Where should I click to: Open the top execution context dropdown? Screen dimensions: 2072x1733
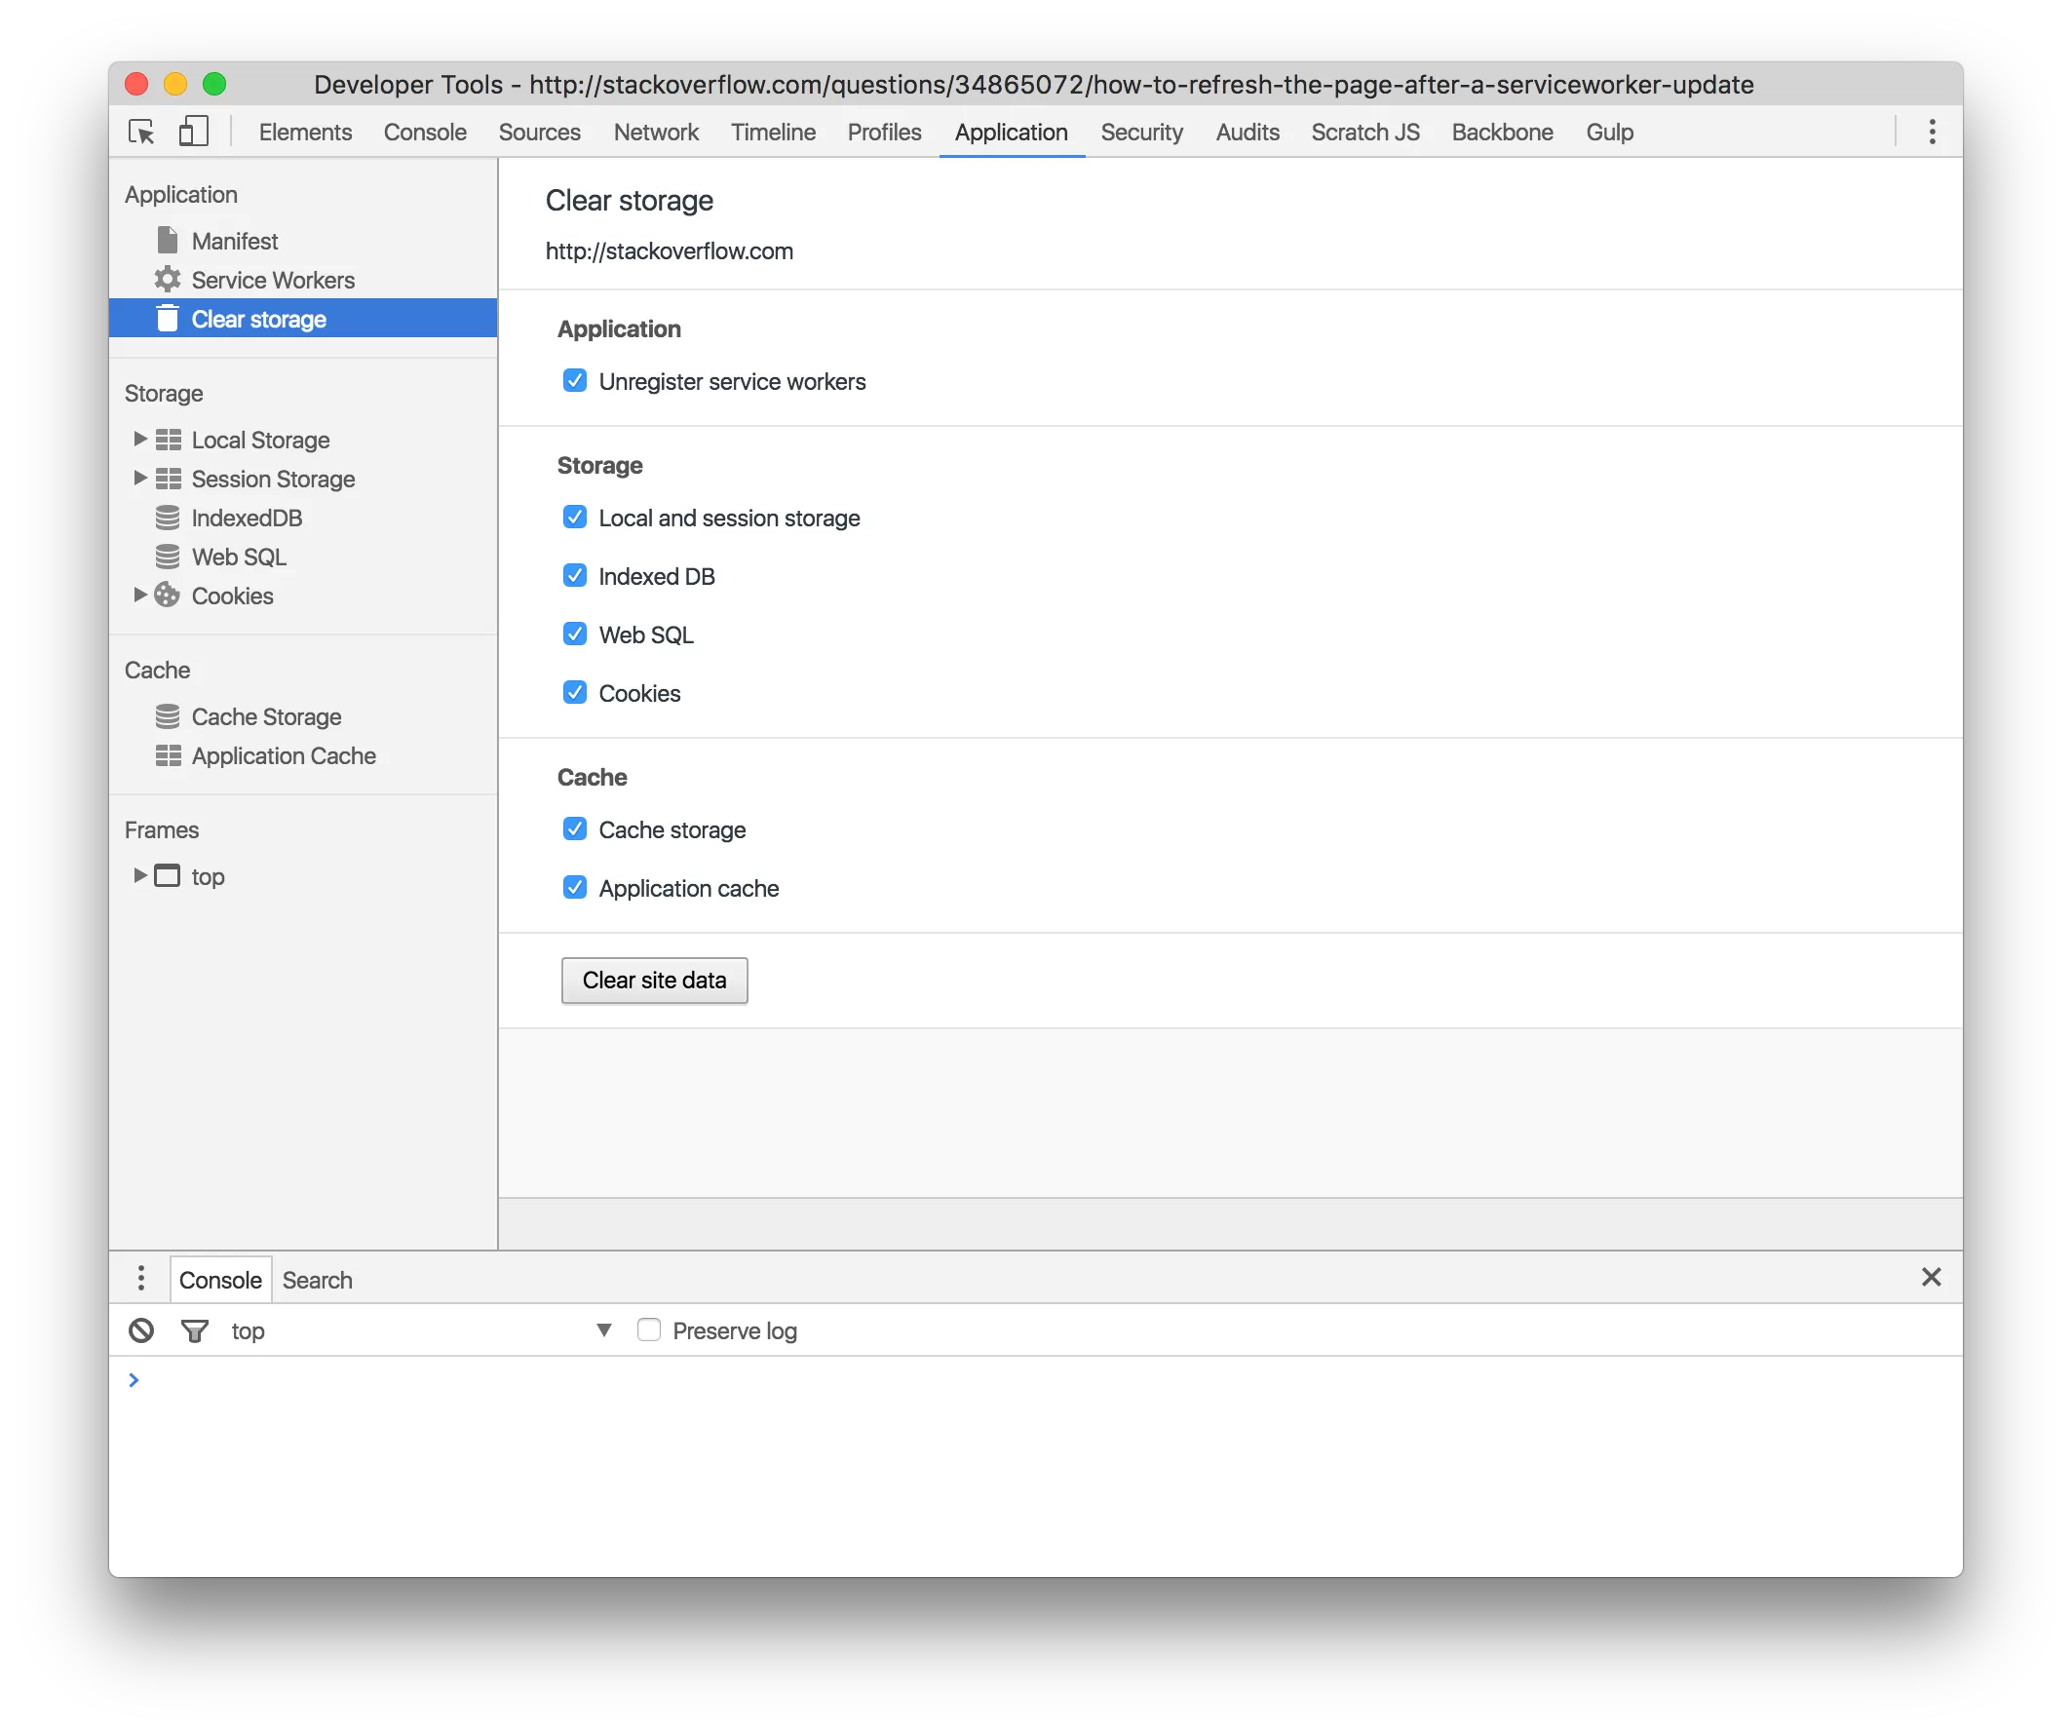coord(603,1330)
